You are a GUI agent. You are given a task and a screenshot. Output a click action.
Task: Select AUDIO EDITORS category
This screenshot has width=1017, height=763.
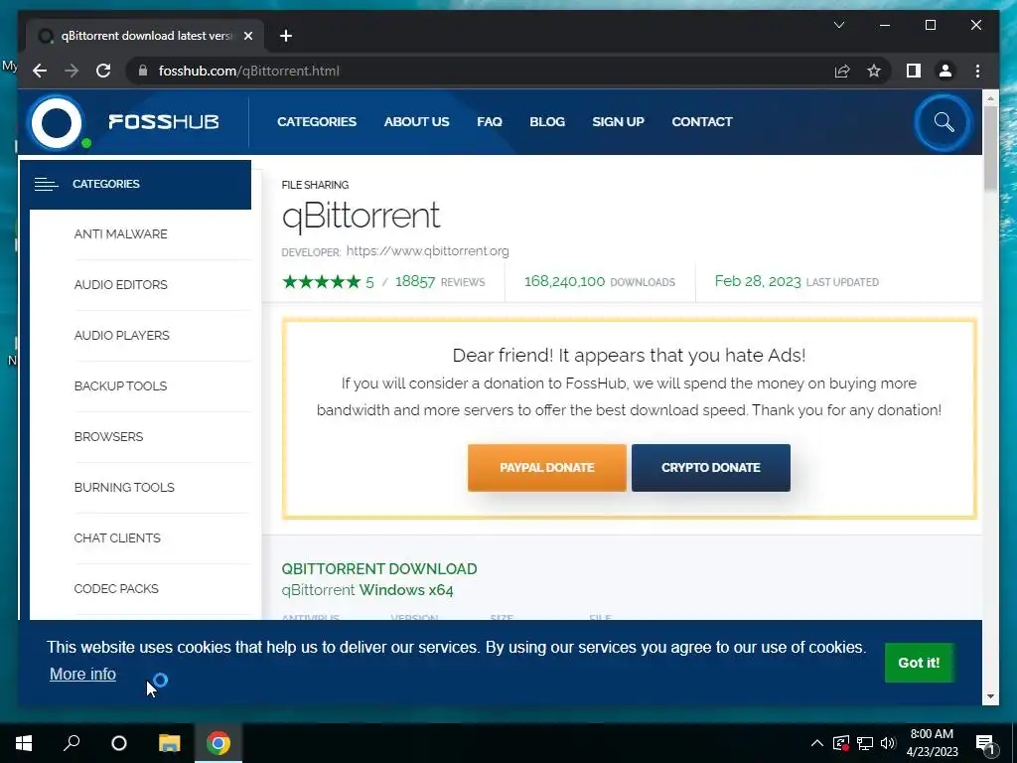(120, 285)
